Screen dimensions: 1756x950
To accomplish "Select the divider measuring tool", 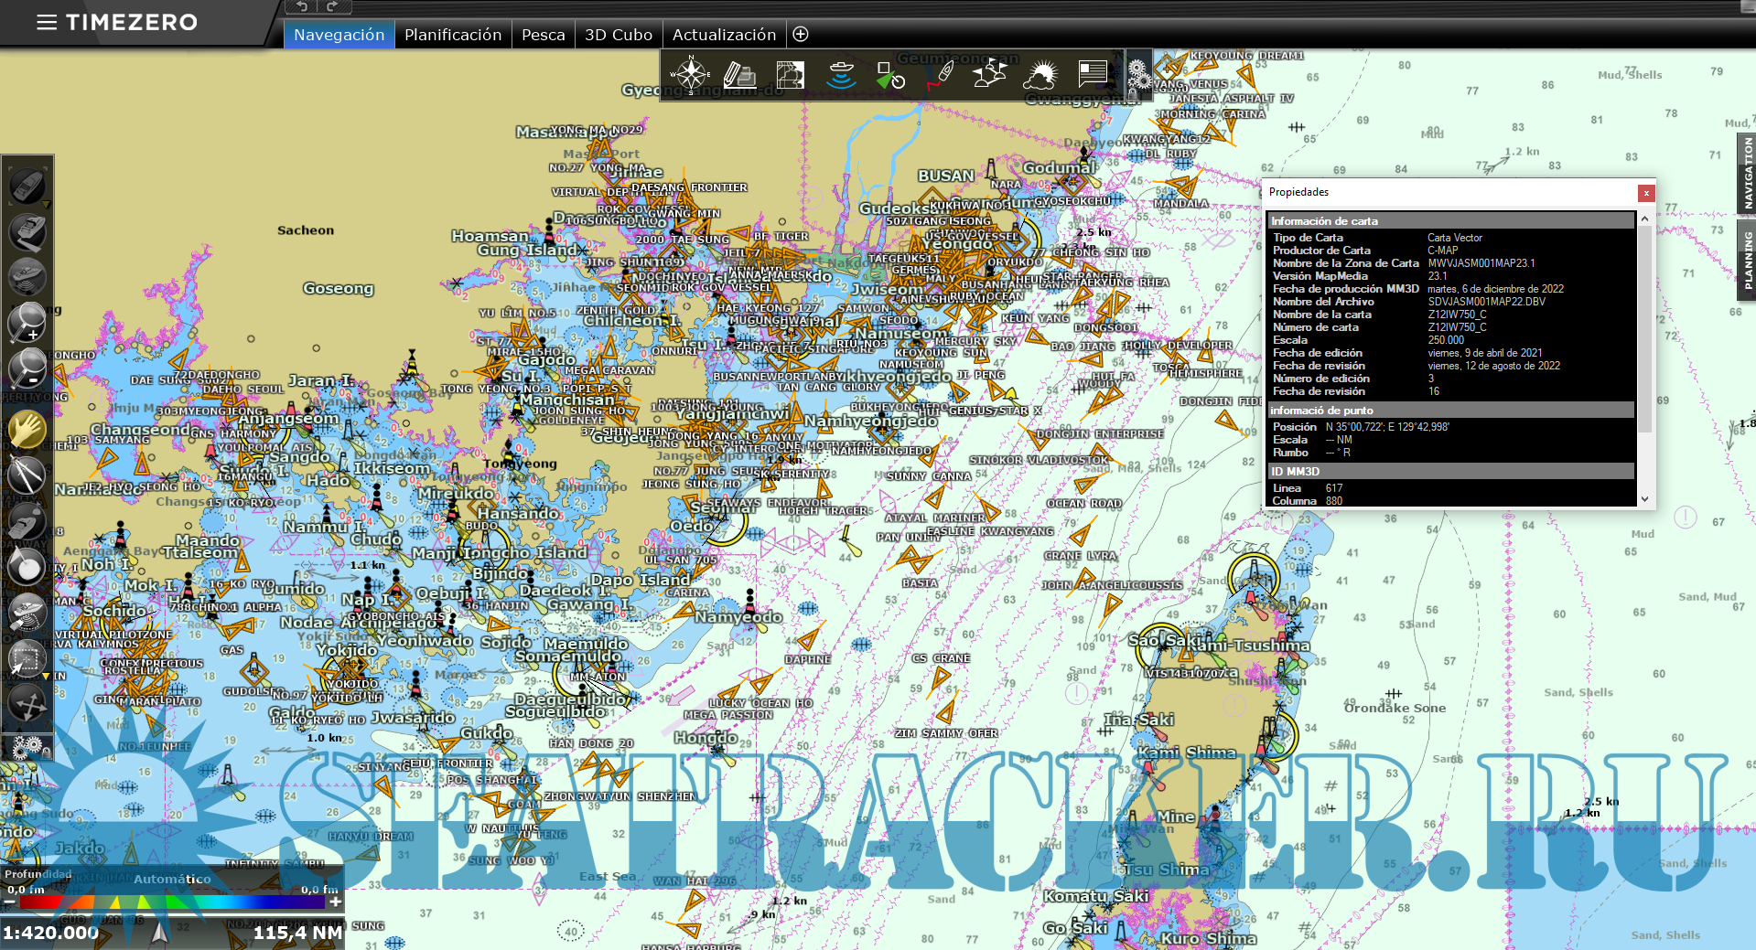I will [x=27, y=475].
